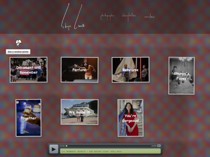Open the photographer menu link
Viewport: 210px width, 157px height.
pos(107,17)
